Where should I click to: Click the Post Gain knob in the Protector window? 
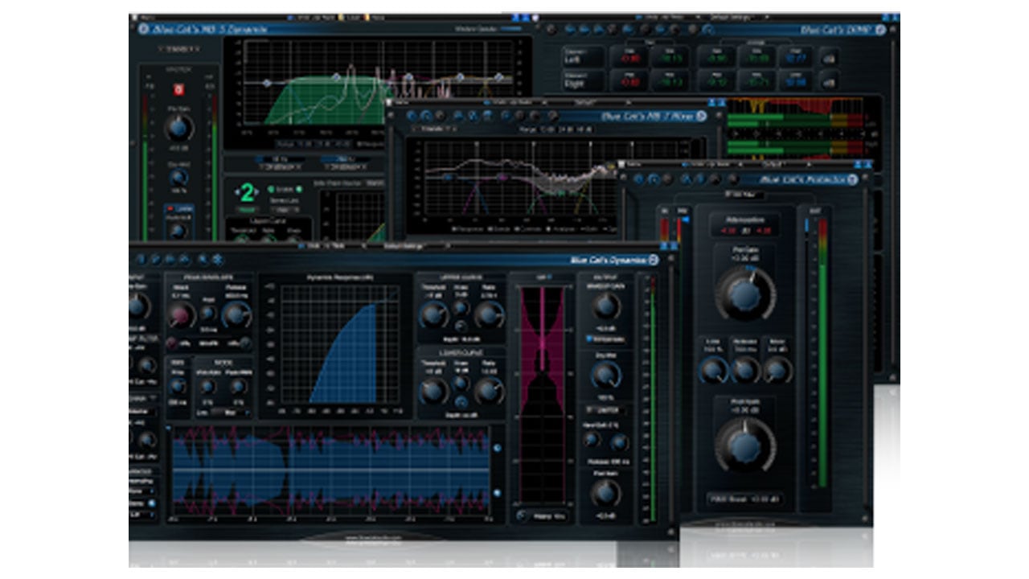click(745, 445)
